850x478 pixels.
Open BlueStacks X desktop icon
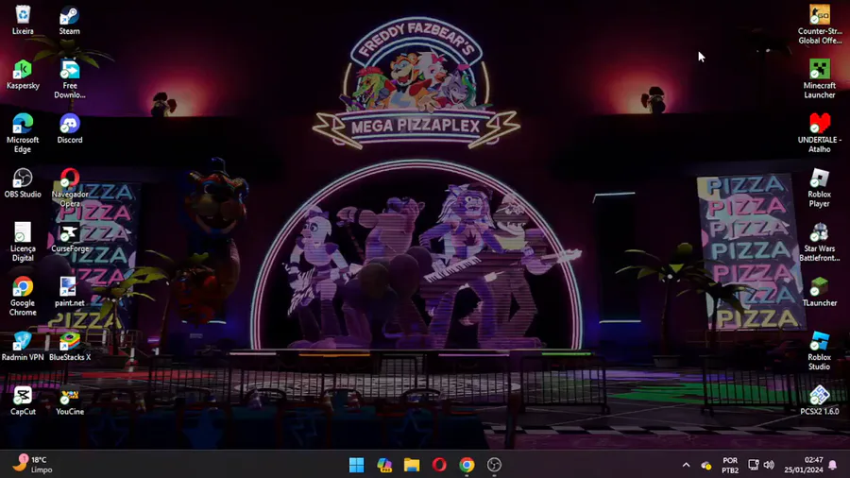pyautogui.click(x=69, y=346)
